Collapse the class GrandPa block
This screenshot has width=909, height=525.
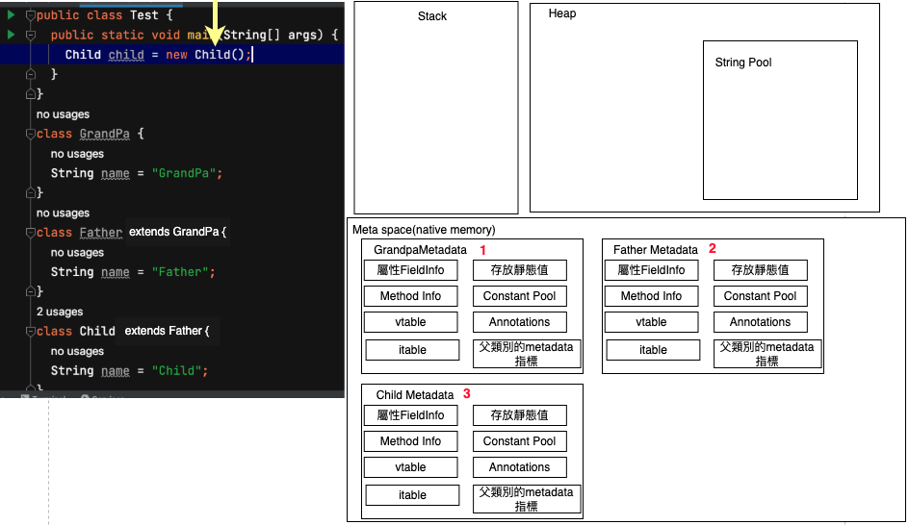[x=31, y=134]
